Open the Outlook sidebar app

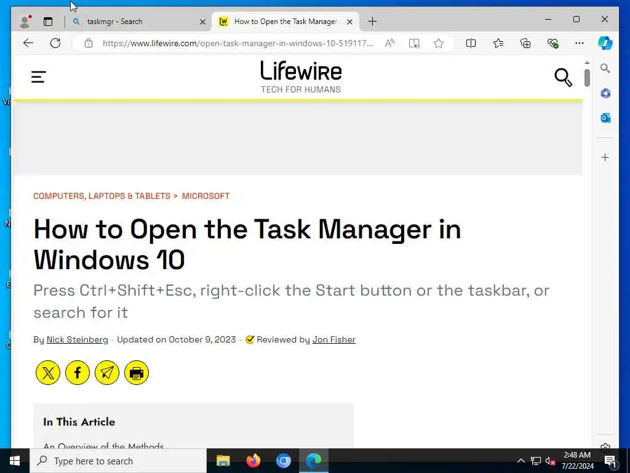tap(605, 118)
